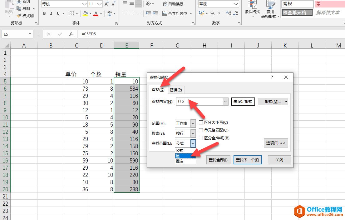Apply the 检查单元格 cell style
The image size is (345, 220).
(297, 13)
